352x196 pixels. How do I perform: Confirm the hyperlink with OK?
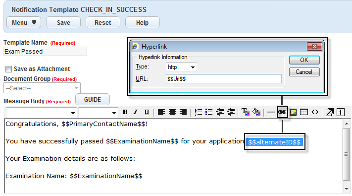pos(304,60)
